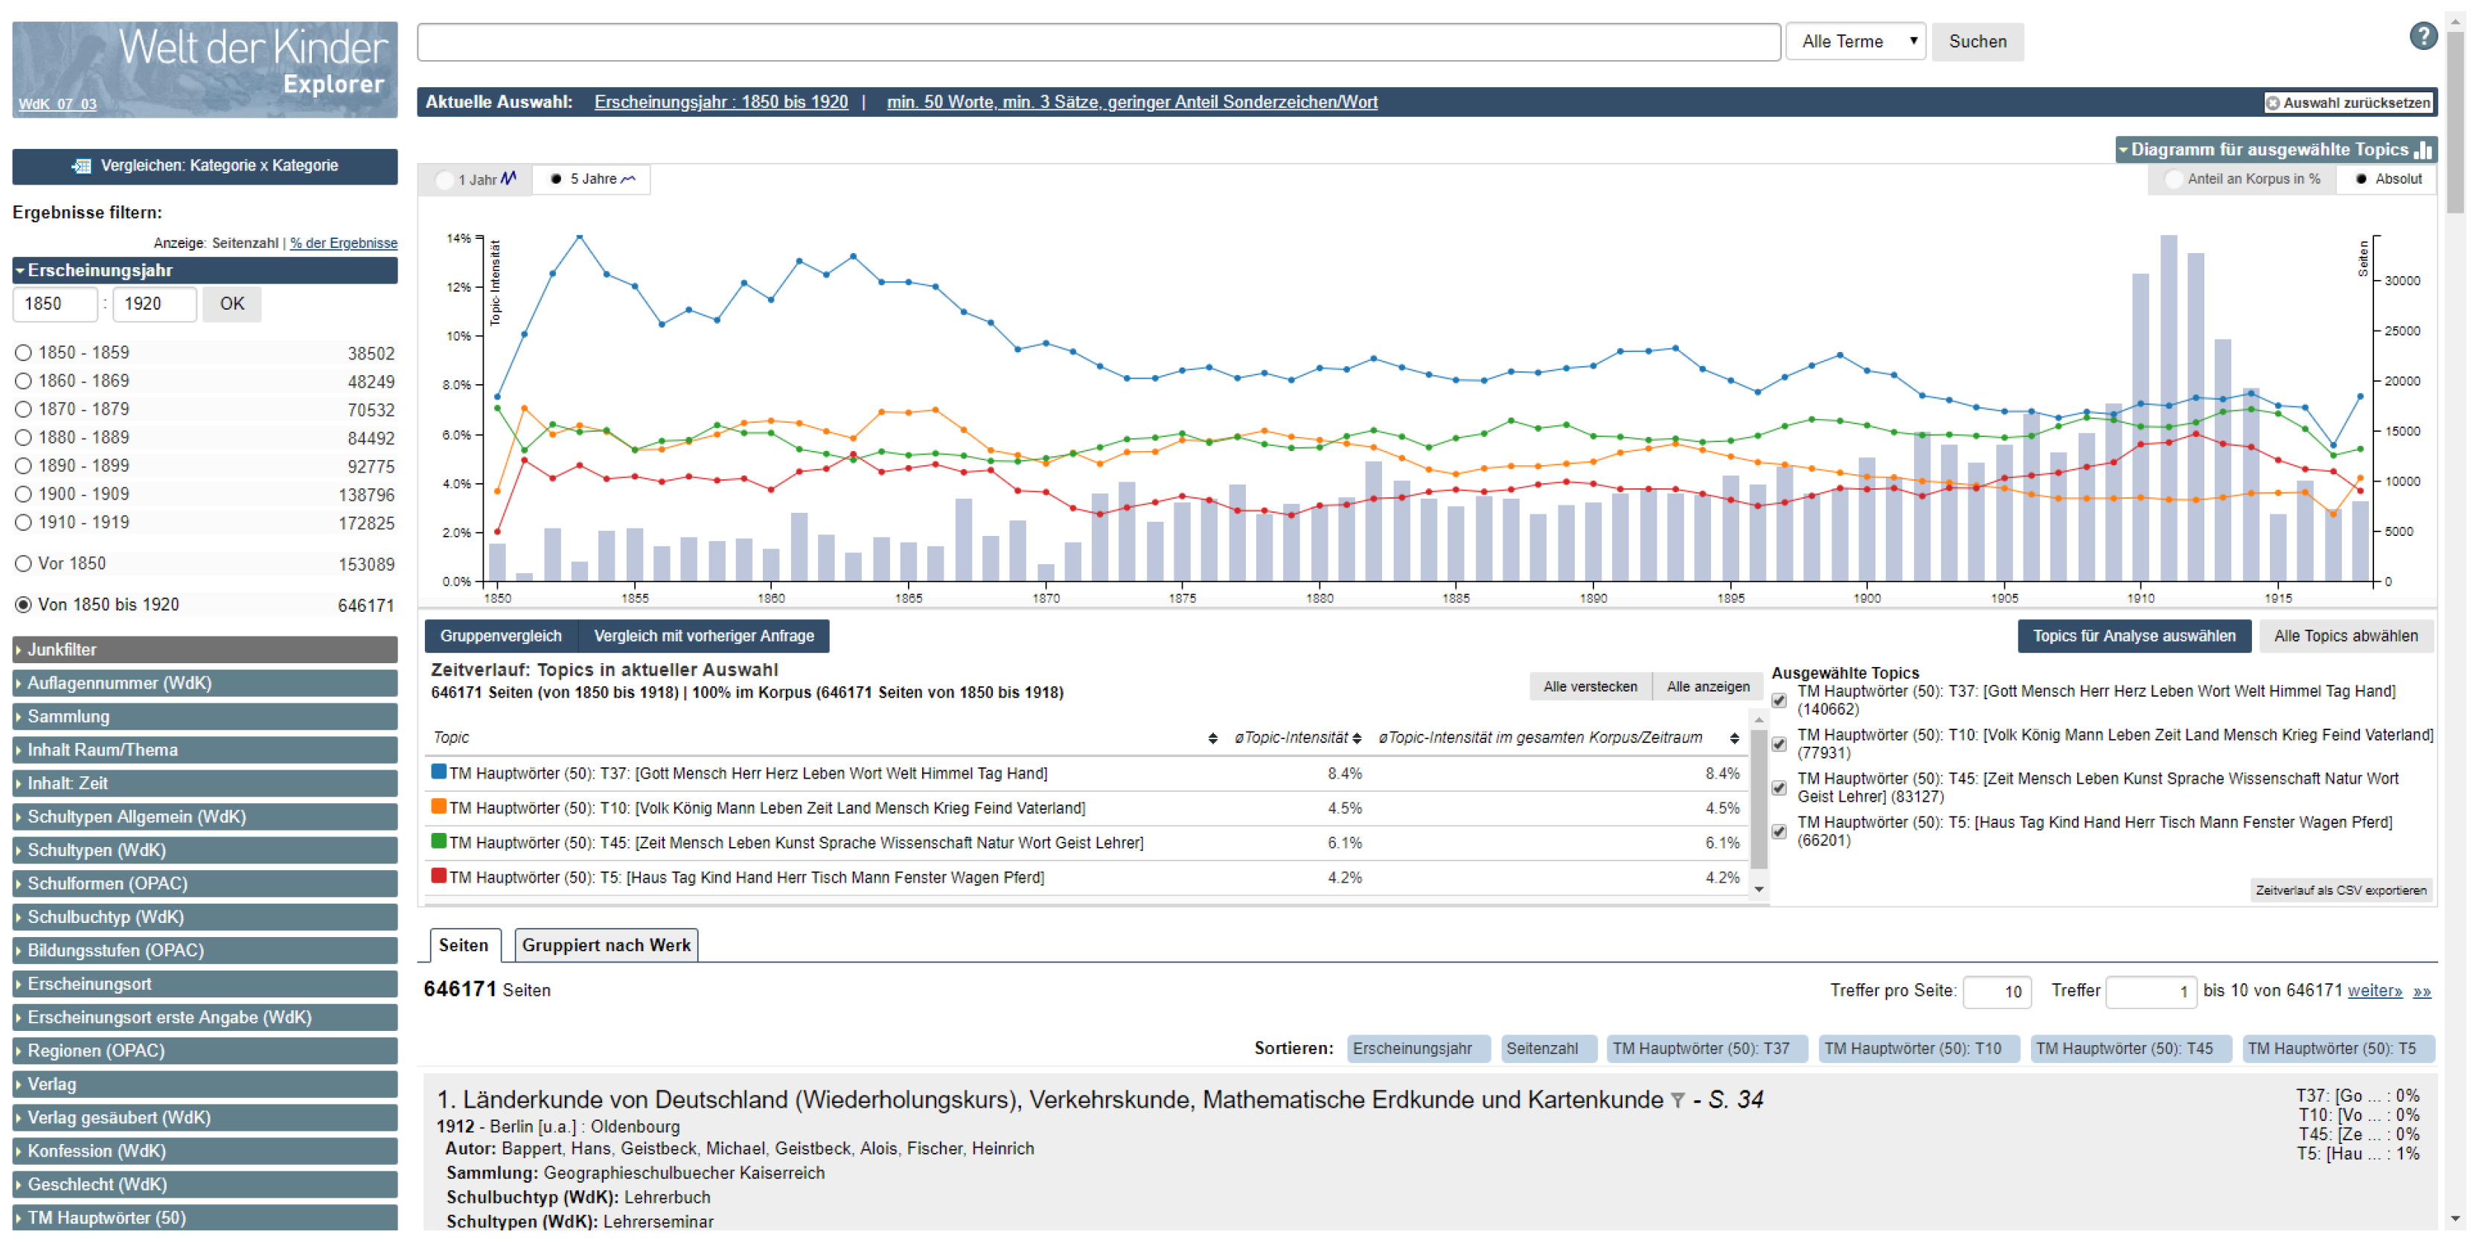Switch to Gruppiert nach Werk tab
This screenshot has height=1246, width=2479.
[605, 945]
